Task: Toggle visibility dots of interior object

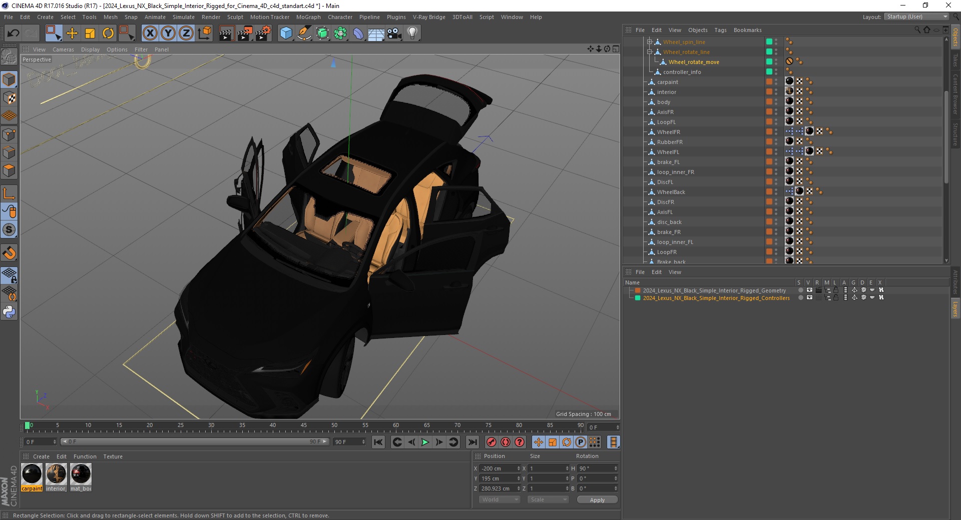Action: point(776,91)
